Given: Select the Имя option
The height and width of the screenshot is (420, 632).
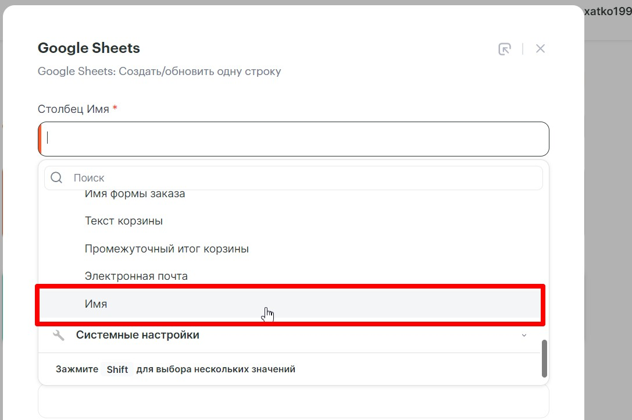Looking at the screenshot, I should (x=290, y=304).
